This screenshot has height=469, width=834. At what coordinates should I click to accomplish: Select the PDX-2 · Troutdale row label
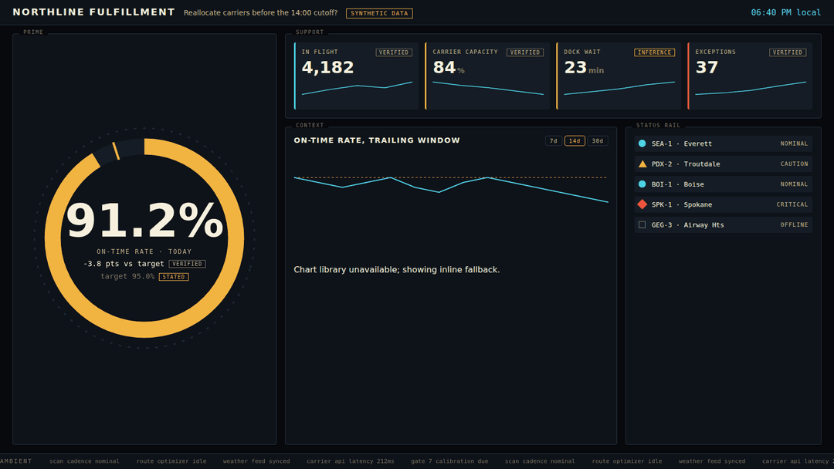tap(686, 164)
